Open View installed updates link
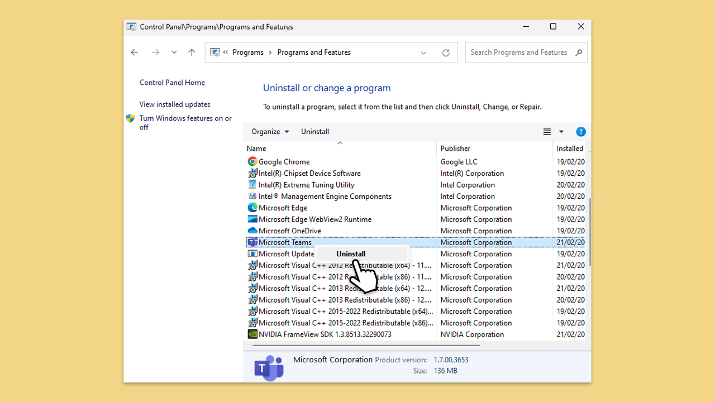This screenshot has height=402, width=715. 175,104
